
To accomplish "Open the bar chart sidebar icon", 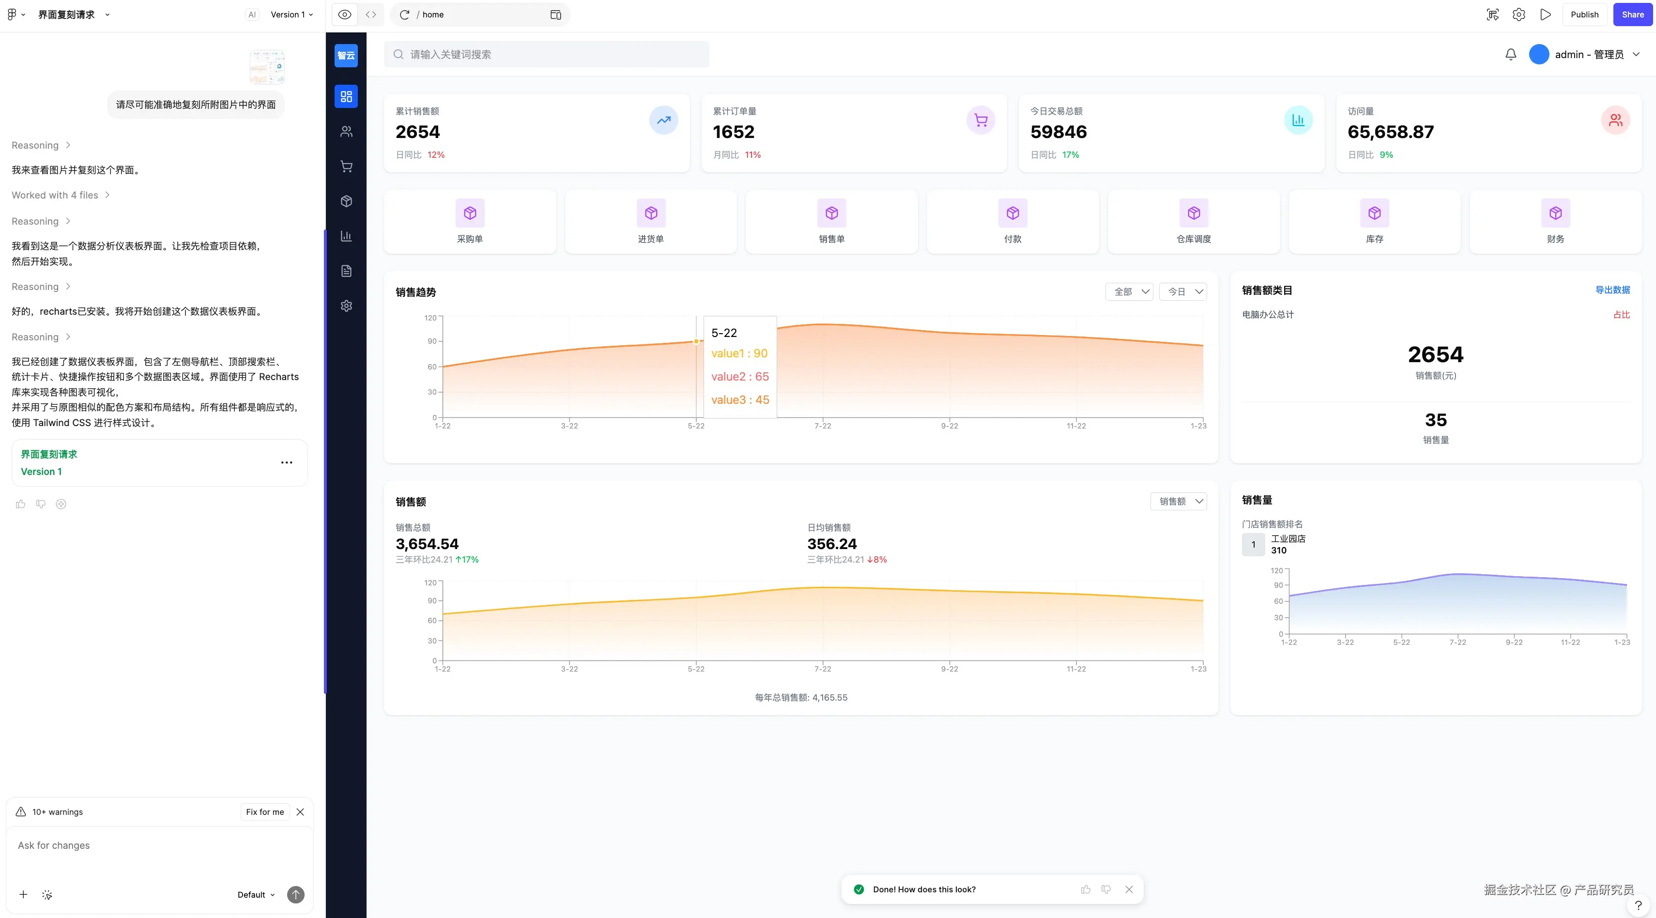I will [x=346, y=236].
